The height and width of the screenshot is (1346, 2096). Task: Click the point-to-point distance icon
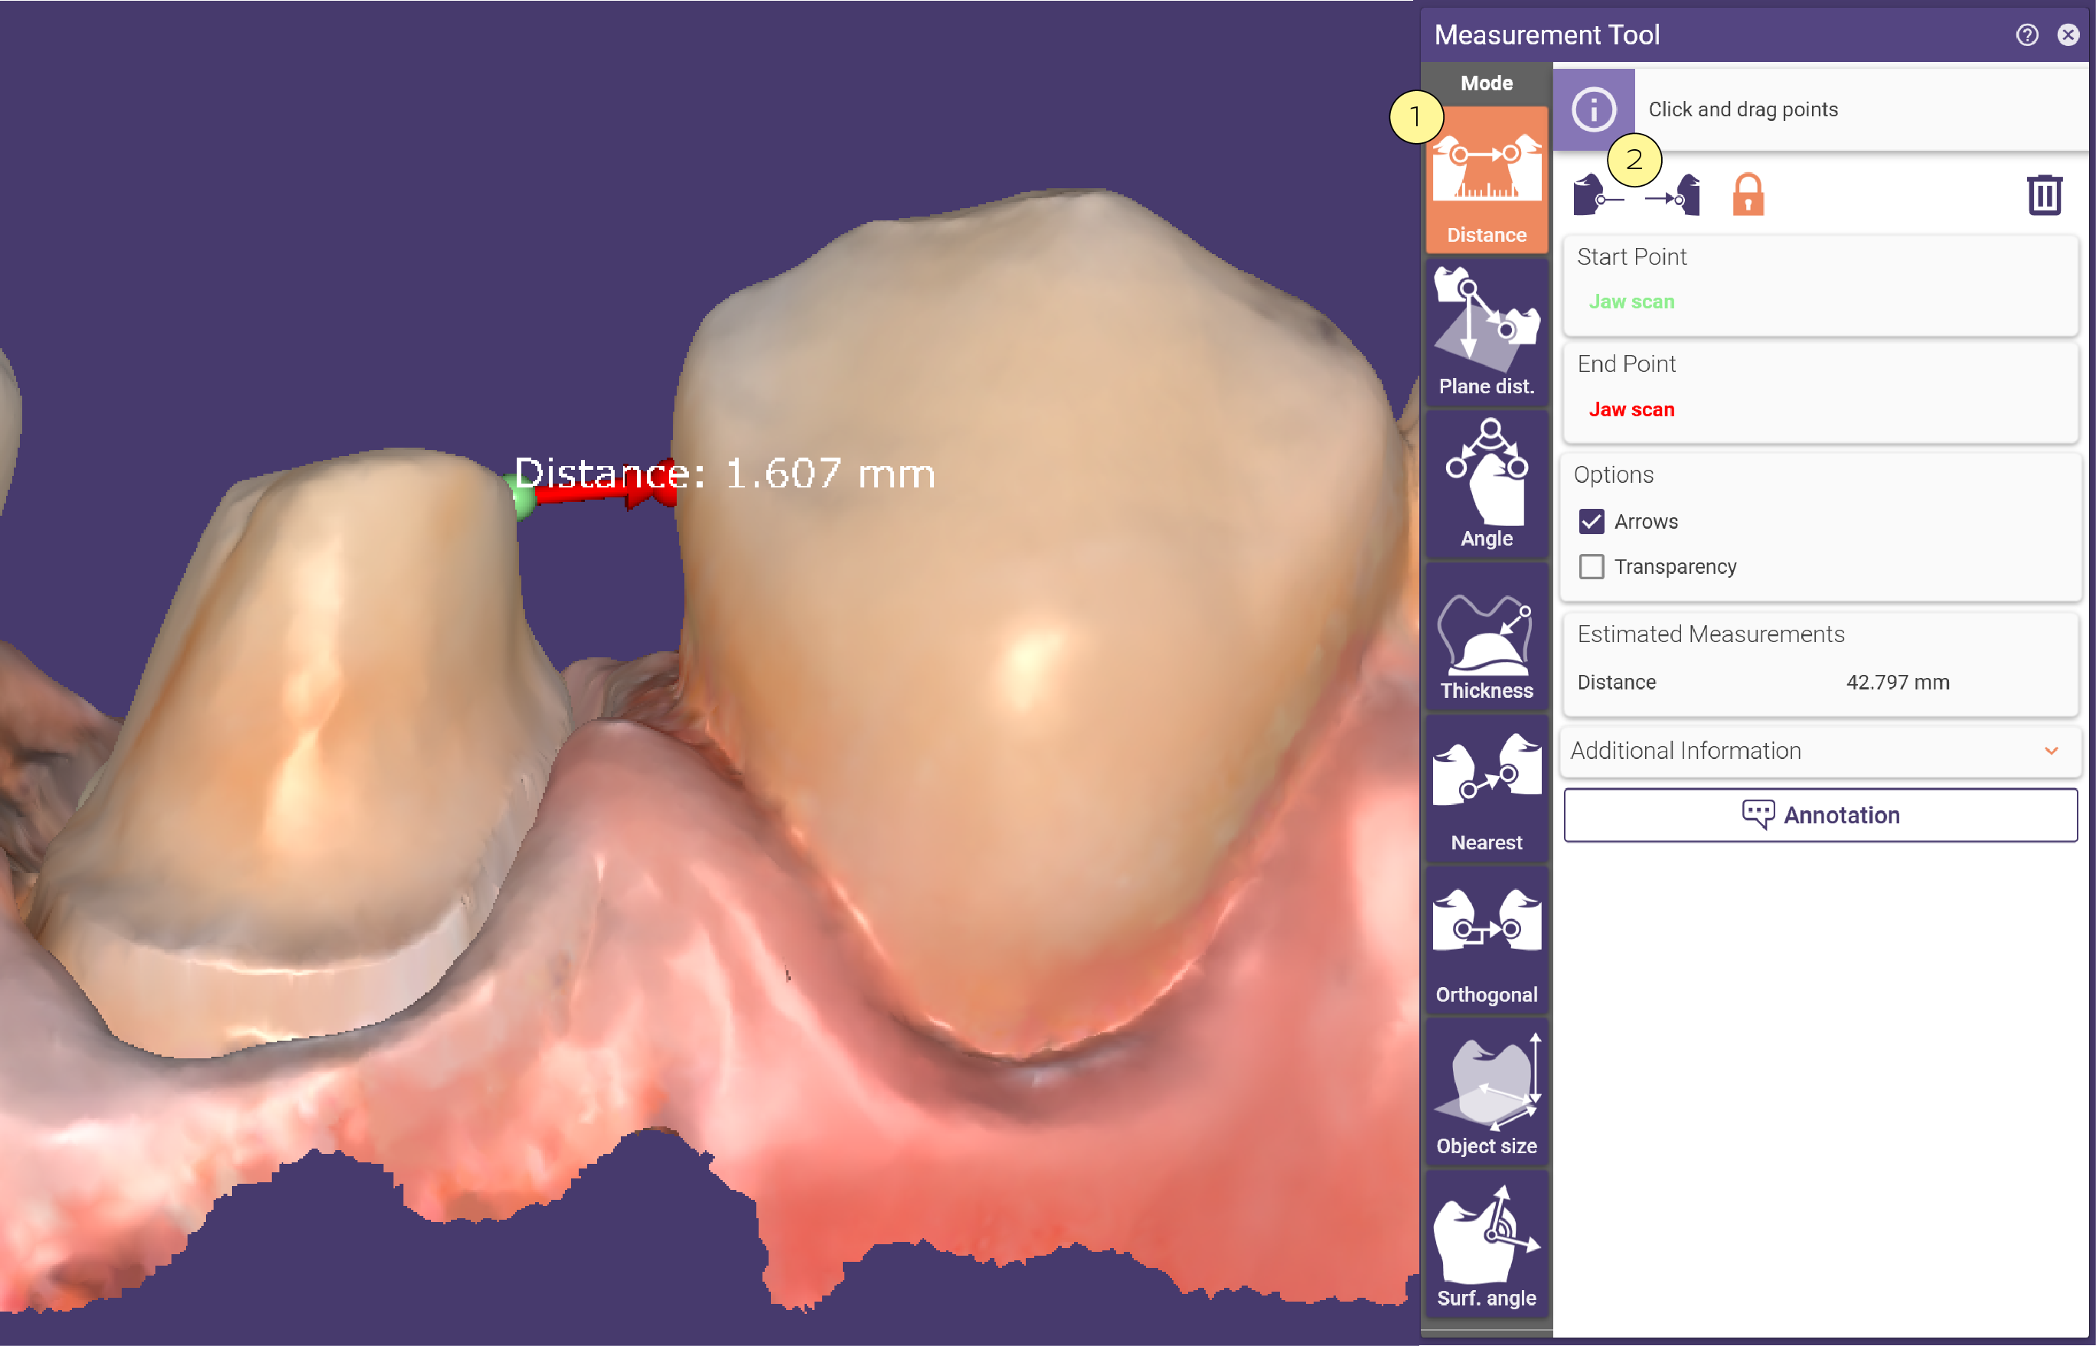(x=1635, y=195)
